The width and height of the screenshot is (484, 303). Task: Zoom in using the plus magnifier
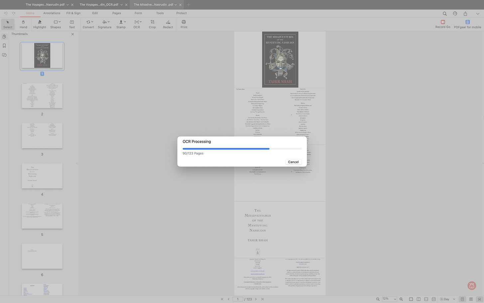401,299
